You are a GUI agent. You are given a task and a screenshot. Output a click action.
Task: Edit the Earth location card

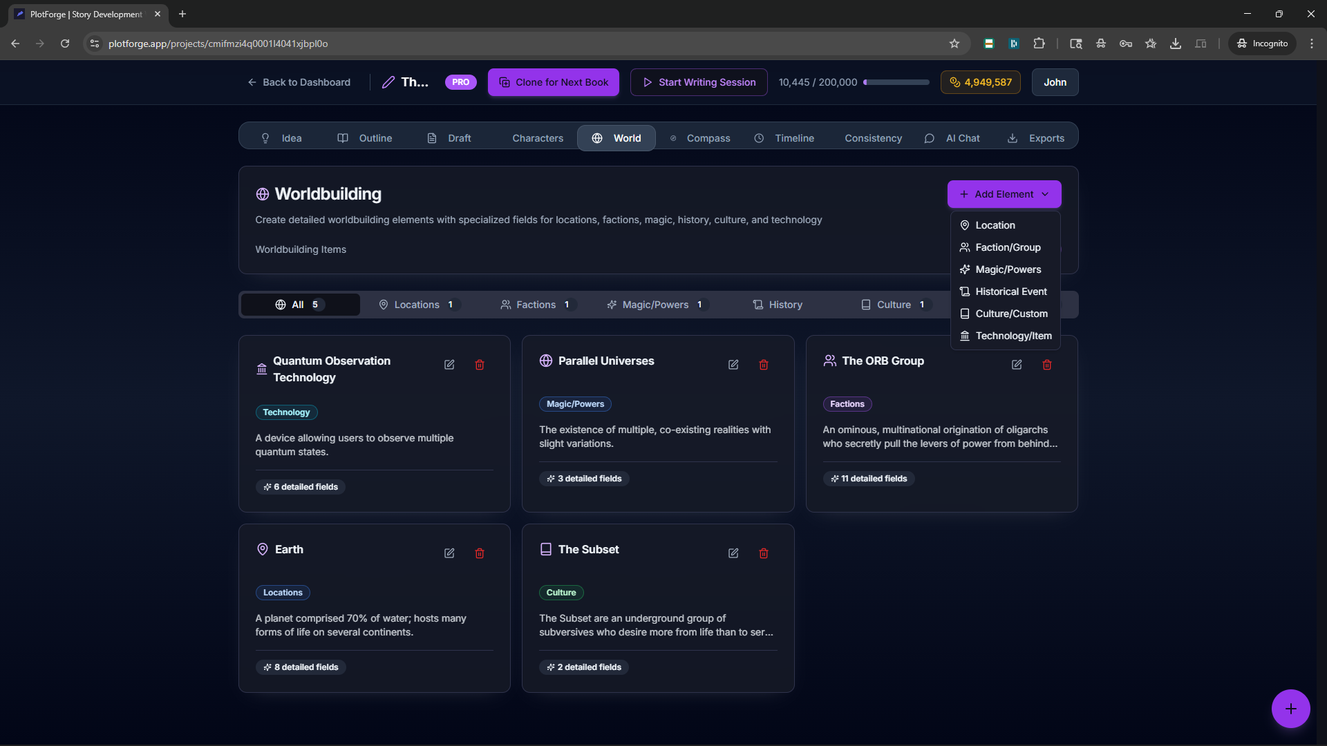pos(449,553)
